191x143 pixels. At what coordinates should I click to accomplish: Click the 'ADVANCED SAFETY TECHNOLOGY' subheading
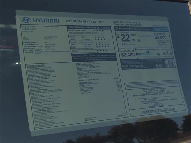pyautogui.click(x=39, y=76)
